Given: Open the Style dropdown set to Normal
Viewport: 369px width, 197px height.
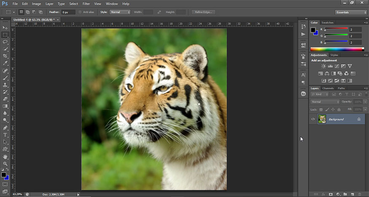Looking at the screenshot, I should tap(120, 12).
